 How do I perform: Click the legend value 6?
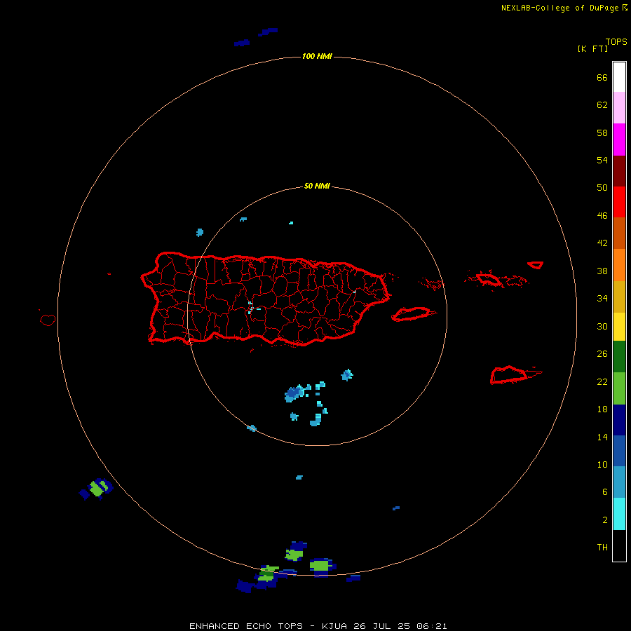click(605, 491)
